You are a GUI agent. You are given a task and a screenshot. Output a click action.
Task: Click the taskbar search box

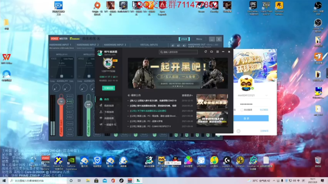point(38,180)
